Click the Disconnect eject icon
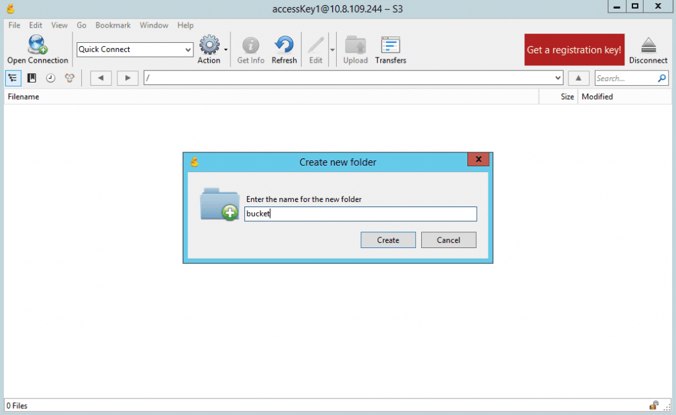676x415 pixels. (648, 45)
